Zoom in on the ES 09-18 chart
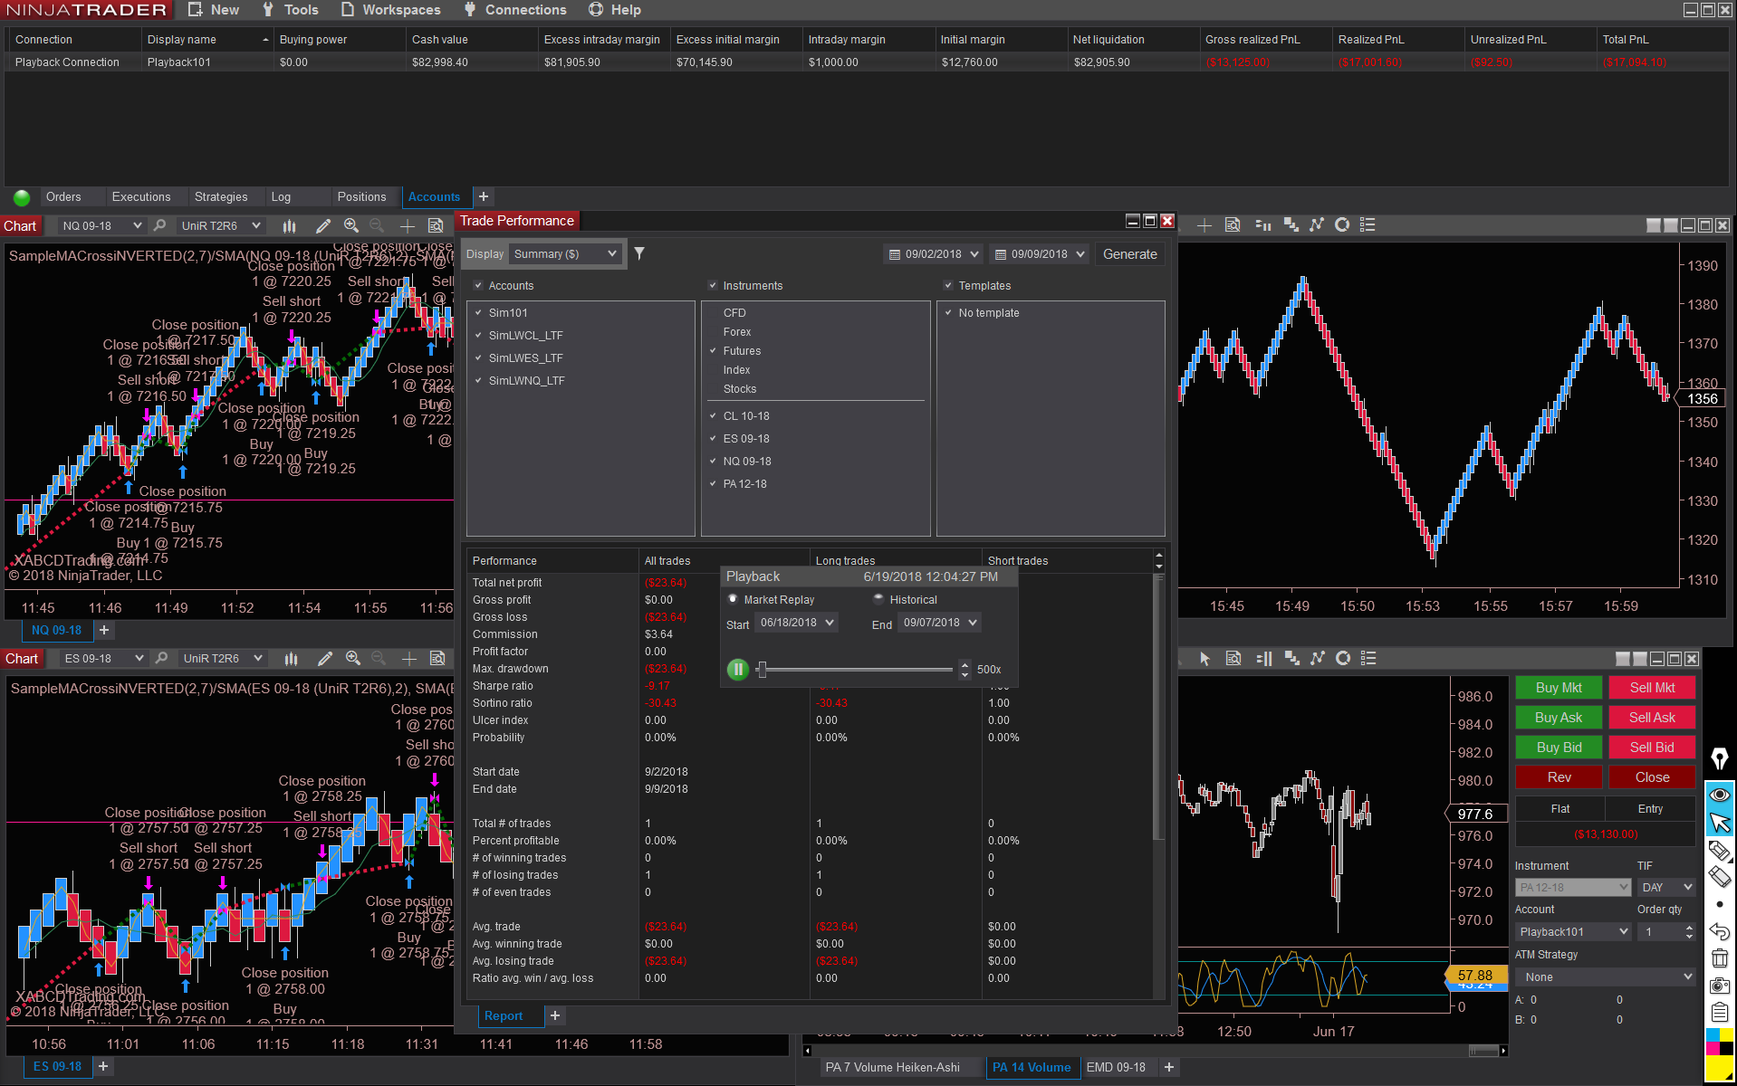The height and width of the screenshot is (1086, 1737). pos(353,658)
